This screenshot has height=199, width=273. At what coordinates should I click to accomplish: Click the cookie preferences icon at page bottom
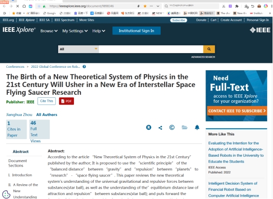(x=6, y=194)
